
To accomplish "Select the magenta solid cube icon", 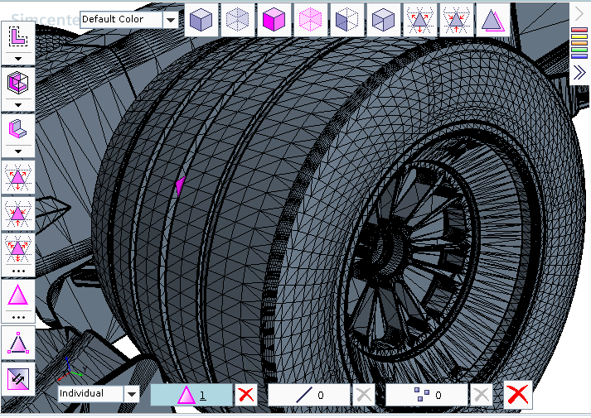I will click(274, 20).
